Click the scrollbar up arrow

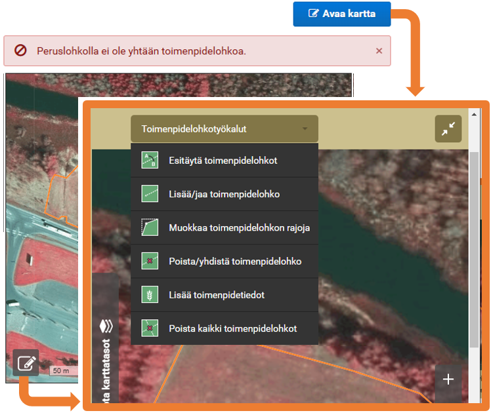[473, 113]
